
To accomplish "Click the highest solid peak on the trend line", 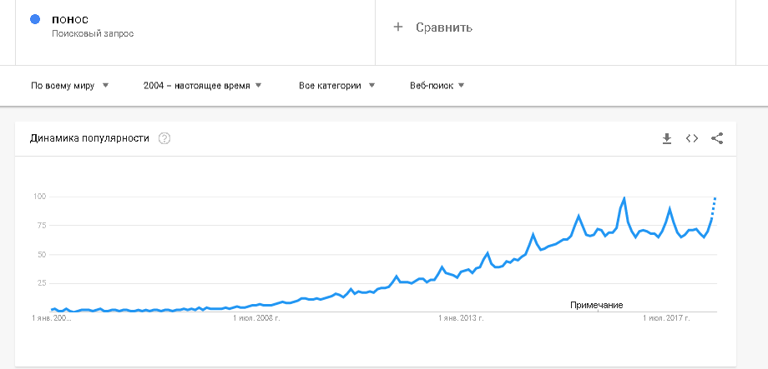I will [x=624, y=198].
